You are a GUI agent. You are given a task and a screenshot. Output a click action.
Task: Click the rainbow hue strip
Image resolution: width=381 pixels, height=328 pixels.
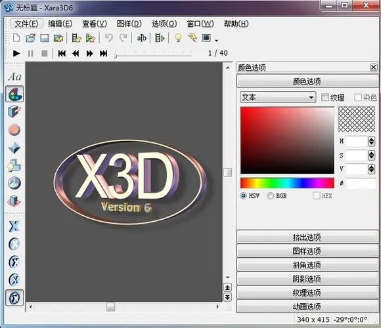(287, 183)
